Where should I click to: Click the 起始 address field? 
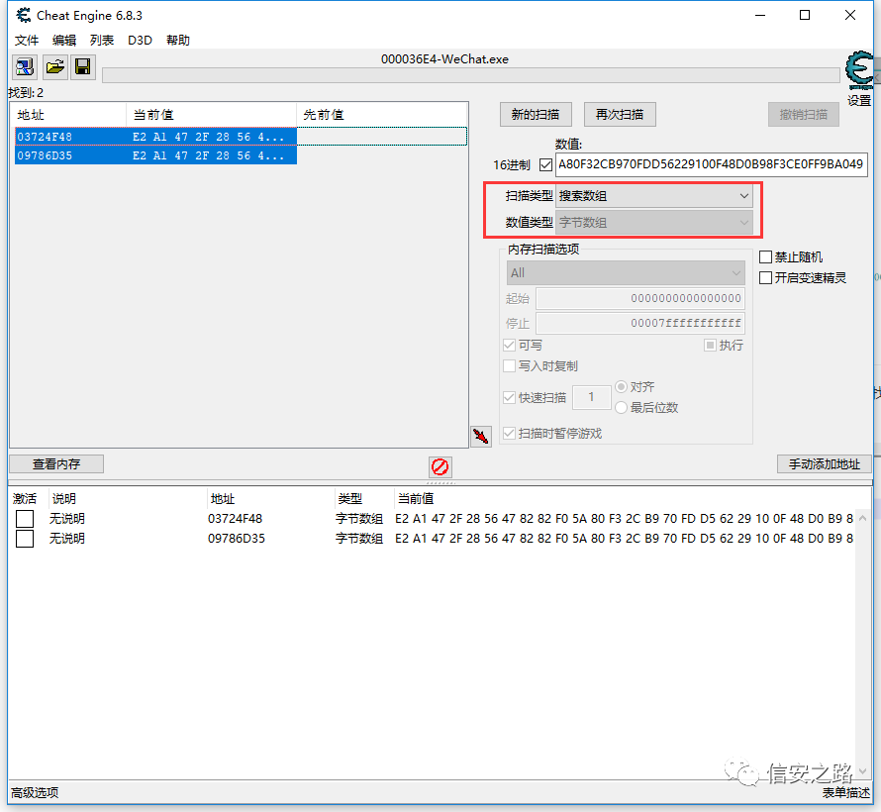(640, 298)
